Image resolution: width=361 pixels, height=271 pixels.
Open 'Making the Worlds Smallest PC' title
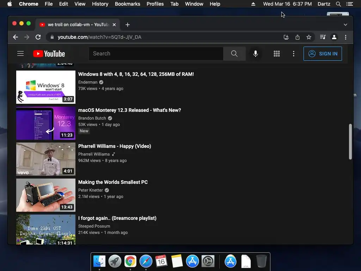click(113, 182)
